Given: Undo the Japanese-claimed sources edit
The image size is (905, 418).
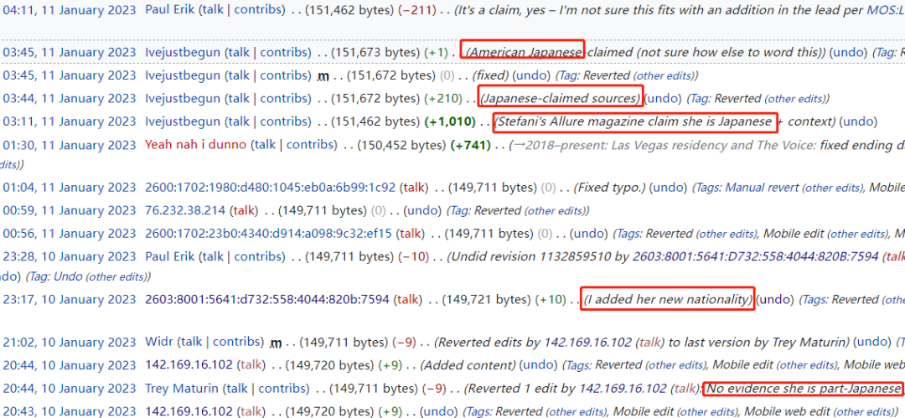Looking at the screenshot, I should [x=663, y=98].
